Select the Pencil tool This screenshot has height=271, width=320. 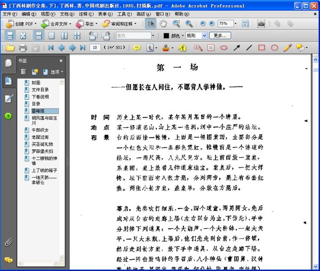[287, 48]
